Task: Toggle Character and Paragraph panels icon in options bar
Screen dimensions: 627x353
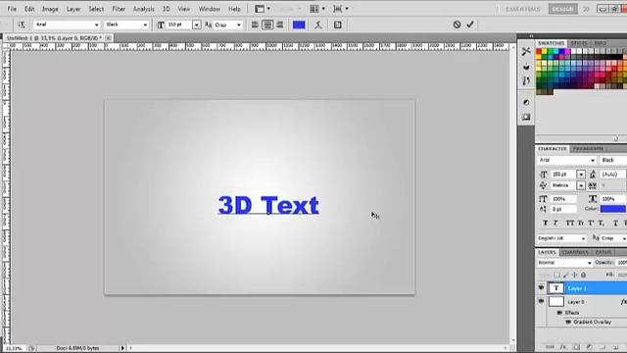Action: point(337,25)
